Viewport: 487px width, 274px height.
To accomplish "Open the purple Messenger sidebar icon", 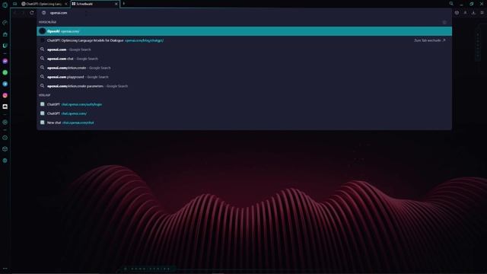I will point(5,61).
